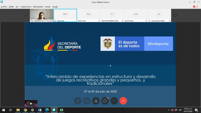
Task: Click muted mic icon on Sandra Milena Cadeño
Action: (x=170, y=21)
